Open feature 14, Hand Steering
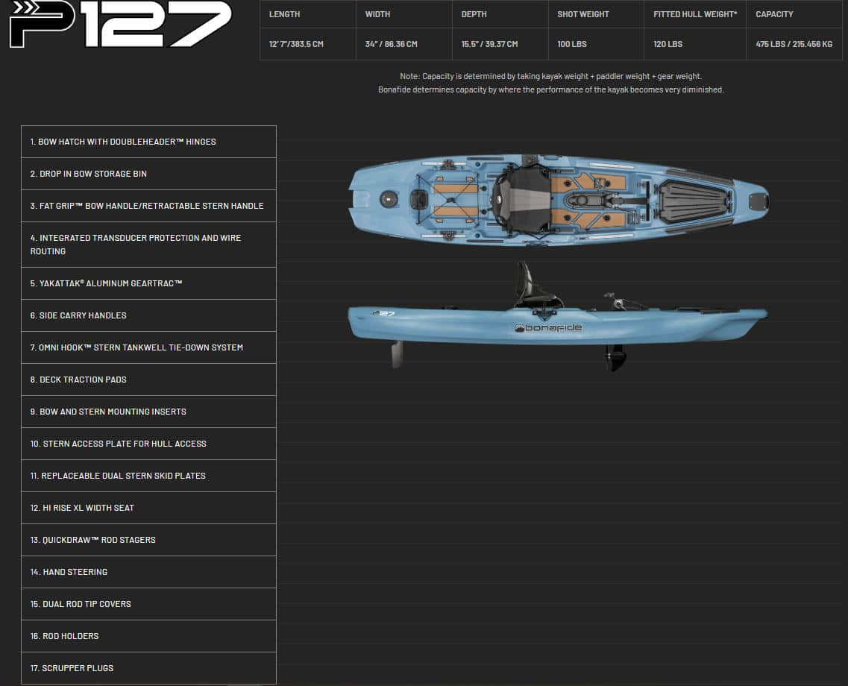This screenshot has width=848, height=686. (x=148, y=572)
